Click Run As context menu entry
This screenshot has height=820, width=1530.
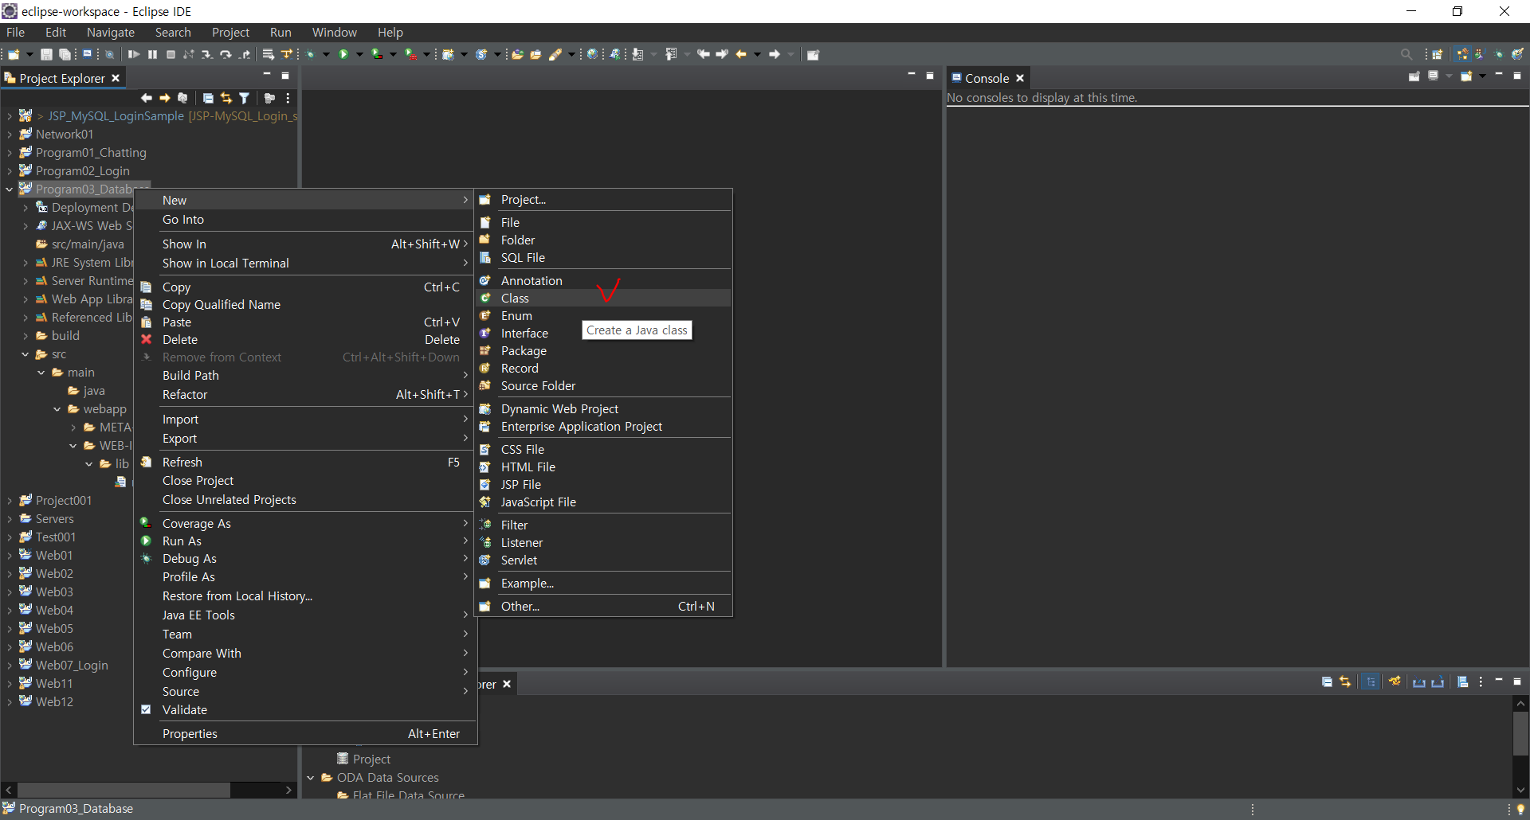coord(305,541)
